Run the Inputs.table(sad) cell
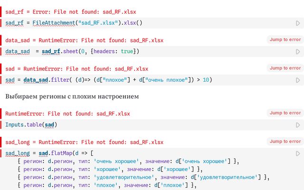This screenshot has width=304, height=190. [x=298, y=125]
